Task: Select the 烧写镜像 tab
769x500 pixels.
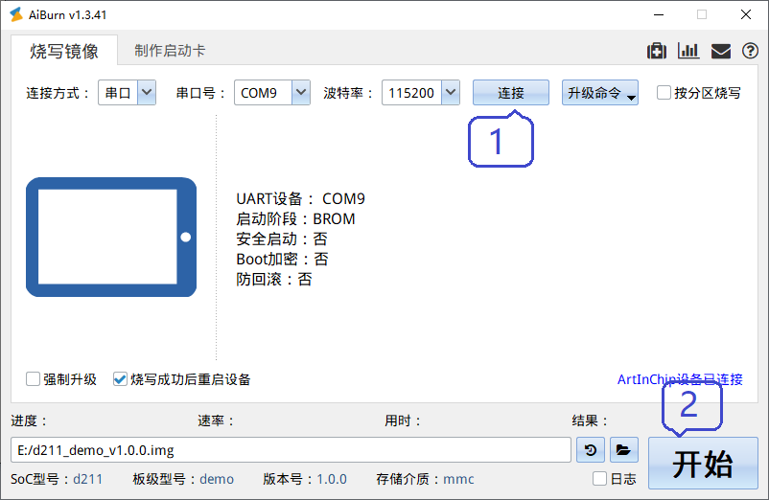Action: coord(64,51)
